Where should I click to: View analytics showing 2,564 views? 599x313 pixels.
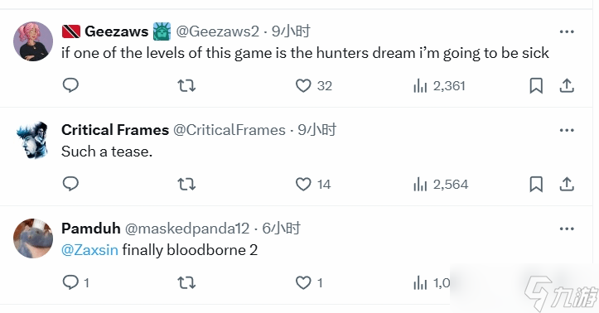click(441, 185)
